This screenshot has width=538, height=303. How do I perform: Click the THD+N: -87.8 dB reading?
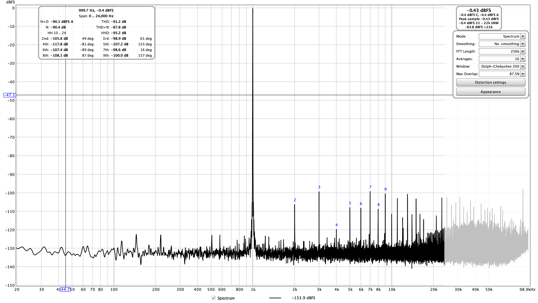tap(111, 27)
